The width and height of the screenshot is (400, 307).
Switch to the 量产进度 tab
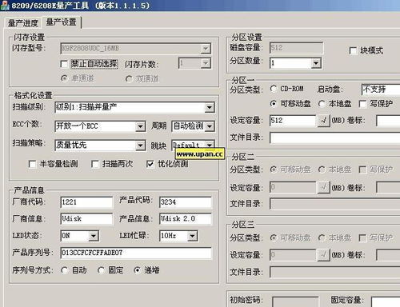pos(22,23)
